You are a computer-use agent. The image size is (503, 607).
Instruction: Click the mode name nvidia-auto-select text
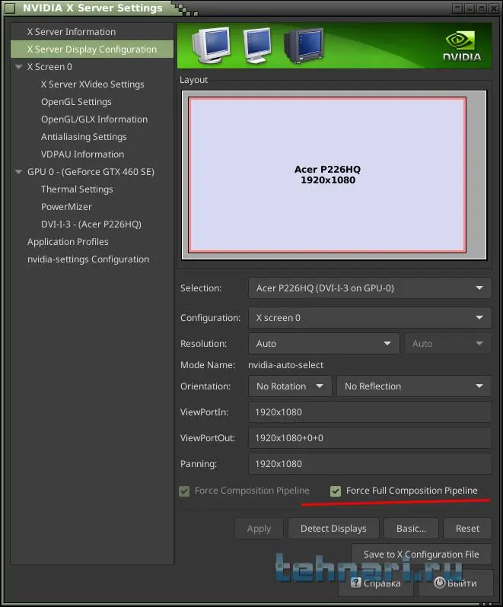pos(286,364)
